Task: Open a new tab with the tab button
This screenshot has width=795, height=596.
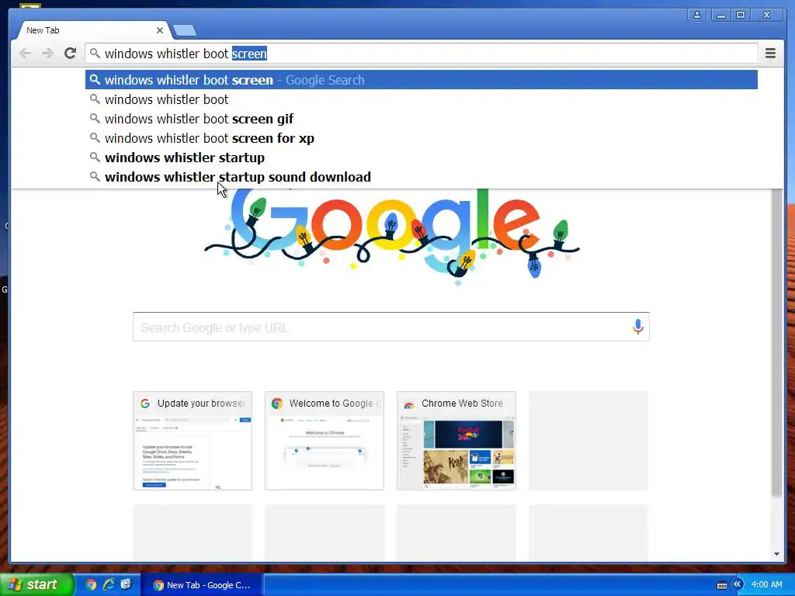Action: coord(185,31)
